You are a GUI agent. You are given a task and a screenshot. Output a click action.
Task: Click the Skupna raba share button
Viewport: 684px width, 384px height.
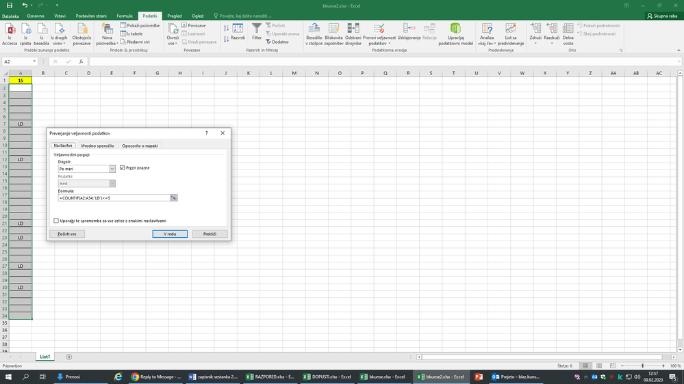coord(662,16)
